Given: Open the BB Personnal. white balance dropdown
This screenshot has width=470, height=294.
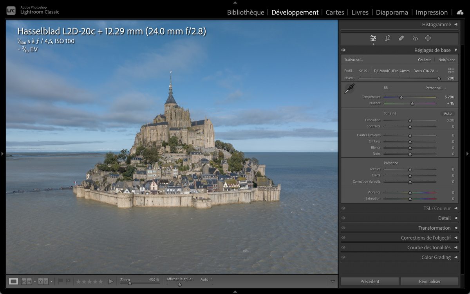Looking at the screenshot, I should pos(436,88).
